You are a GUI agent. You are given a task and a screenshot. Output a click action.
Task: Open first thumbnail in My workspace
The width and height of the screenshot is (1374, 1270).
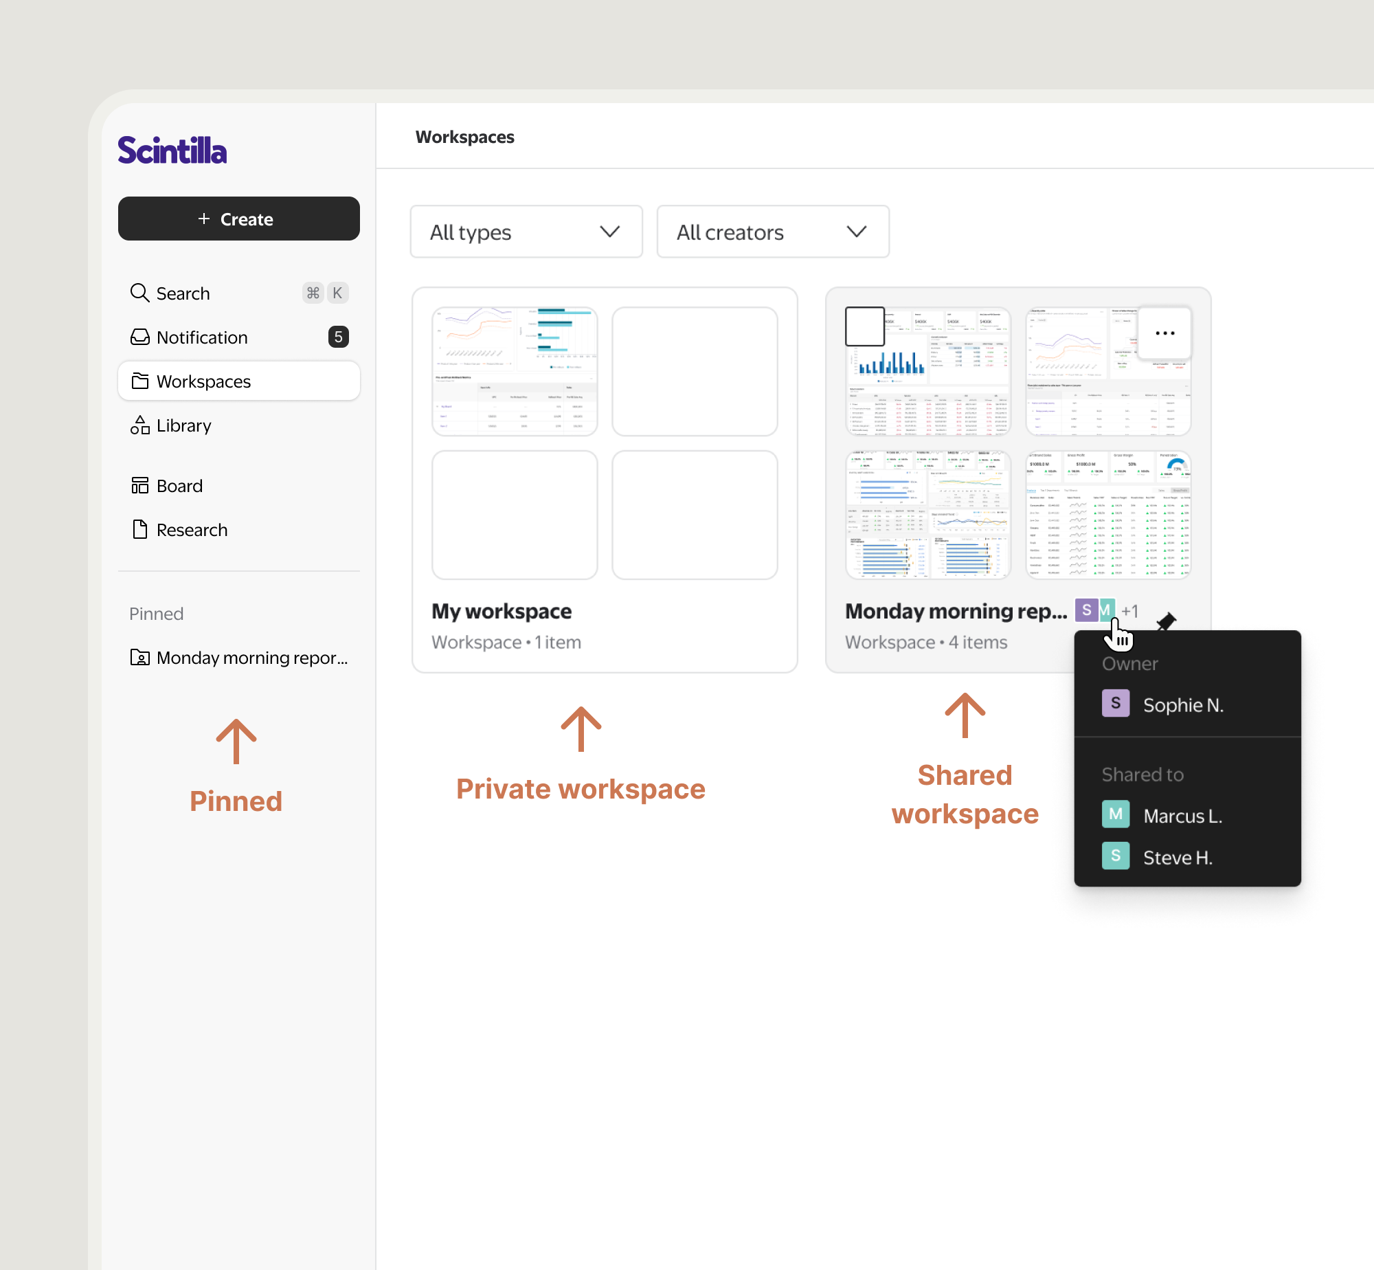pyautogui.click(x=515, y=371)
